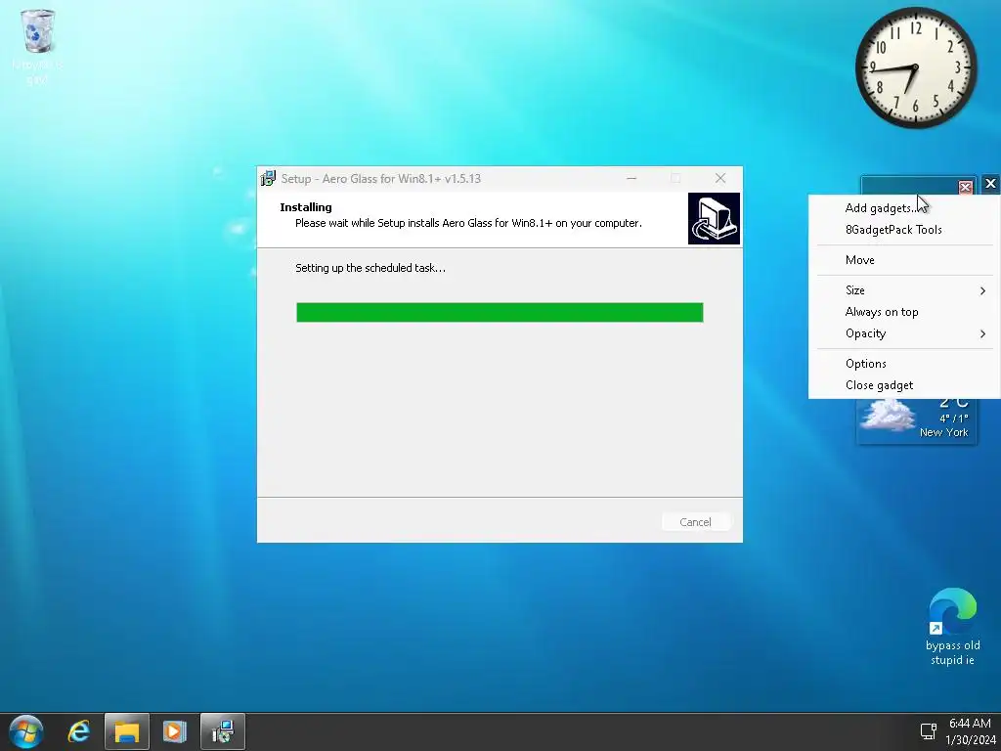1001x751 pixels.
Task: Click the 'Installing' heading in setup
Action: coord(306,207)
